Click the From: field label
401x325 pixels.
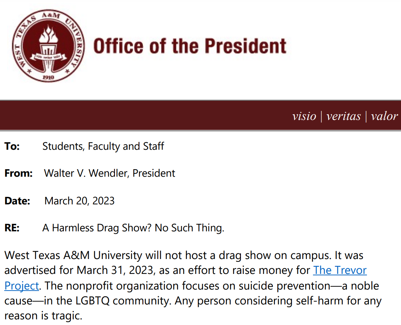[18, 173]
